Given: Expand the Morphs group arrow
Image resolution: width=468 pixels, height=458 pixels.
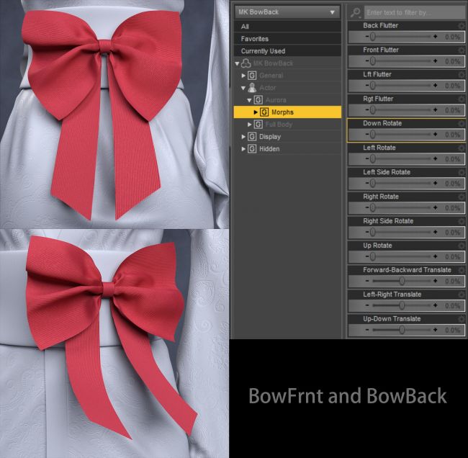Looking at the screenshot, I should [256, 112].
